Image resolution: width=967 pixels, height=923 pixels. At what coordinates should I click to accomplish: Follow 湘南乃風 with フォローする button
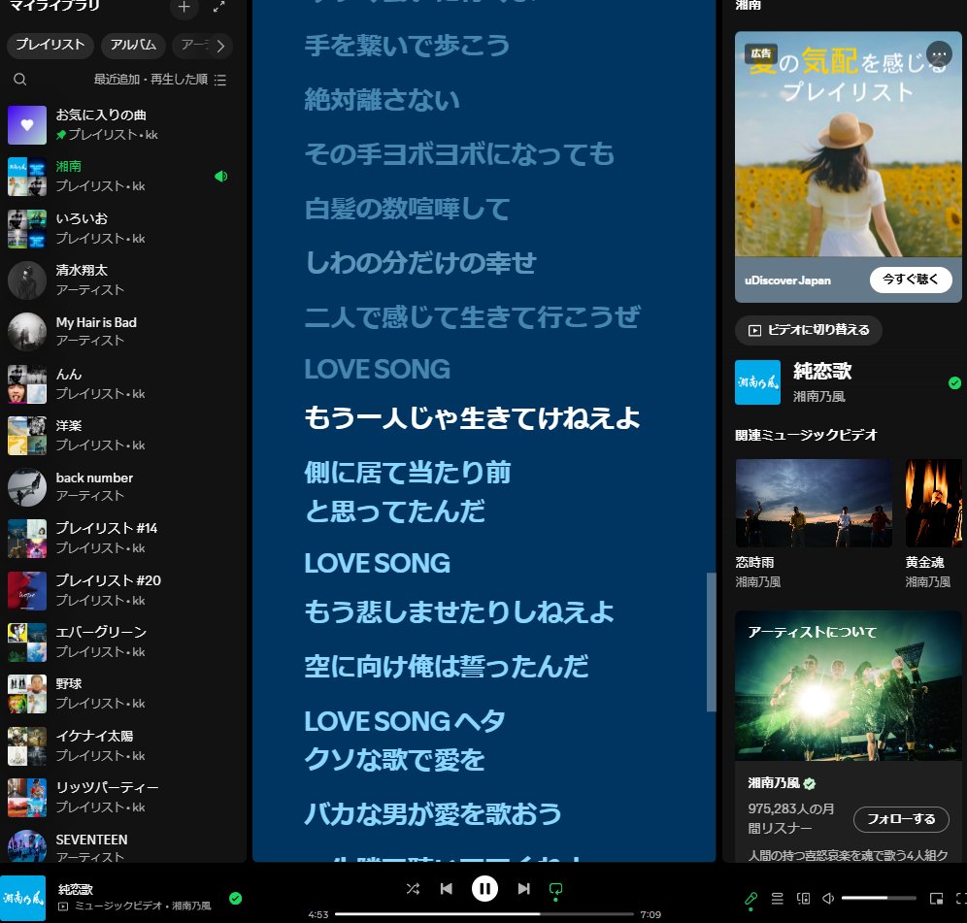click(901, 819)
